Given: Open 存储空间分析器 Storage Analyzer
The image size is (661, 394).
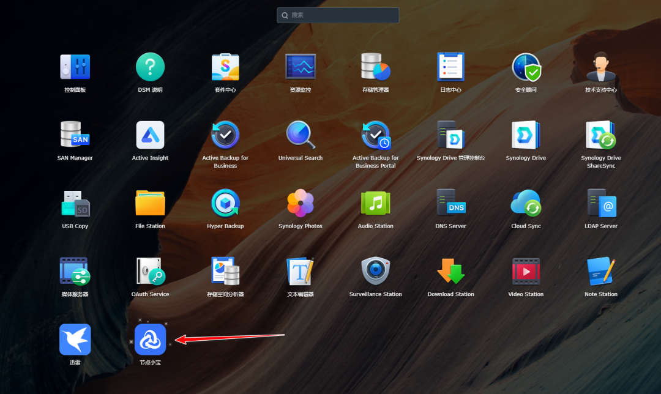Looking at the screenshot, I should pos(225,272).
